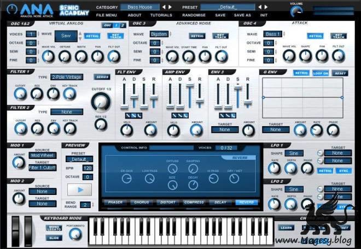The image size is (361, 249).
Task: Click OSC 1&2 Detune knob
Action: click(x=65, y=57)
